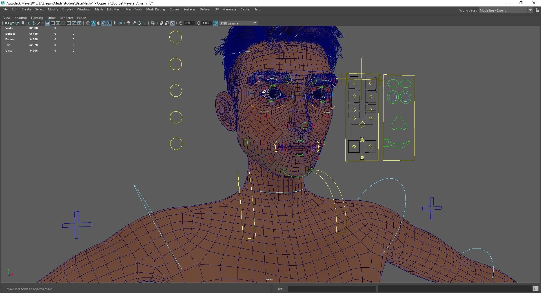Viewport: 541px width, 293px height.
Task: Click the X-Ray Joints icon
Action: [172, 23]
